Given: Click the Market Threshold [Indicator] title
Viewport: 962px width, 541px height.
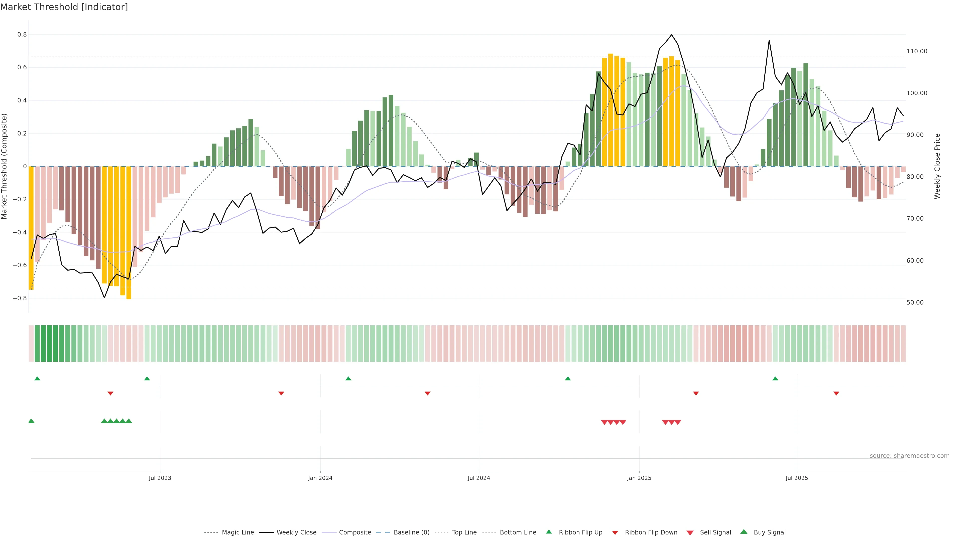Looking at the screenshot, I should (x=64, y=7).
